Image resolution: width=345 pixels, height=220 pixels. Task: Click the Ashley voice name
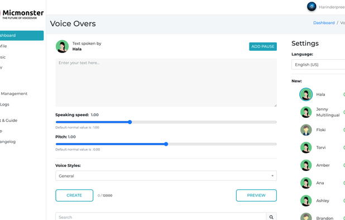coord(323,200)
